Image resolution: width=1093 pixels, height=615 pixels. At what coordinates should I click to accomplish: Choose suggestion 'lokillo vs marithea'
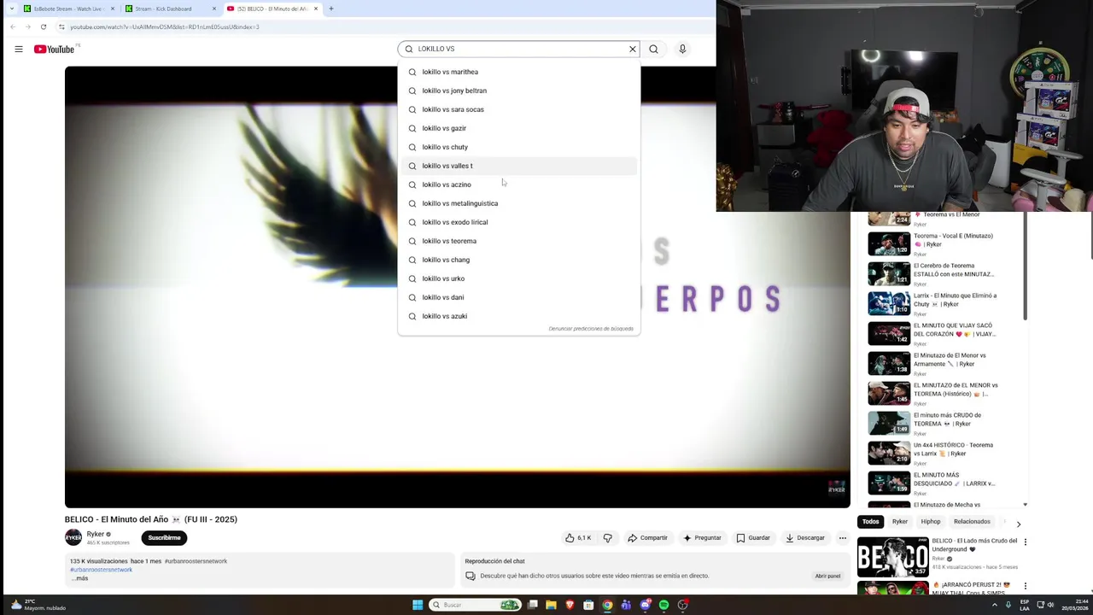[518, 72]
